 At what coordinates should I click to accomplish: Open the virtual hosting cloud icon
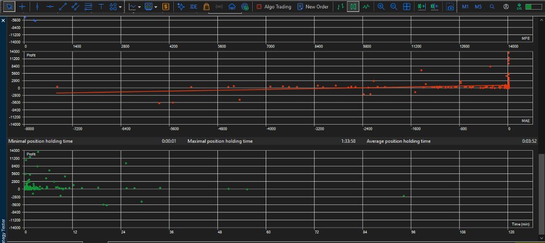pos(232,7)
